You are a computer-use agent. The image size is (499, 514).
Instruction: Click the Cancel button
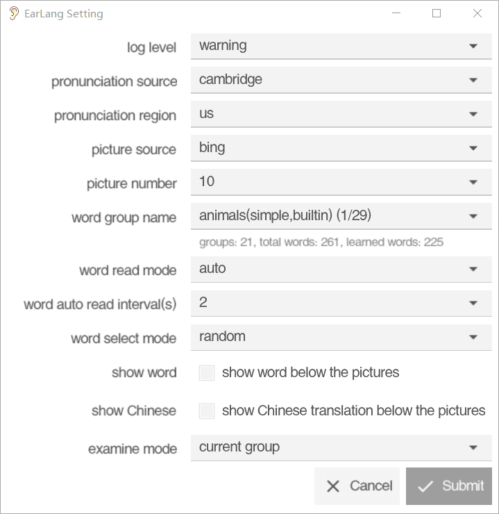coord(357,486)
